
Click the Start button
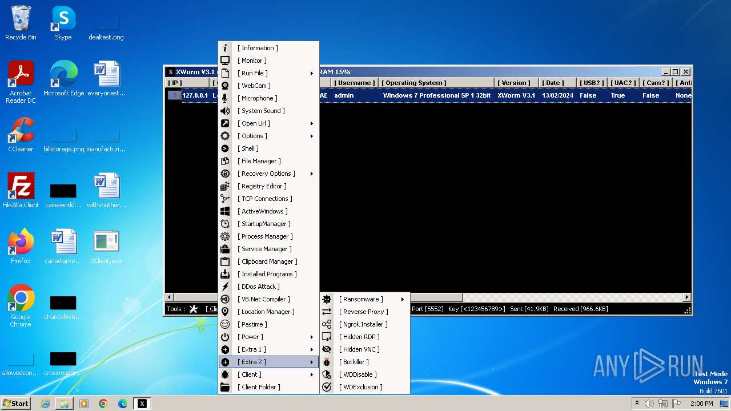(x=16, y=404)
